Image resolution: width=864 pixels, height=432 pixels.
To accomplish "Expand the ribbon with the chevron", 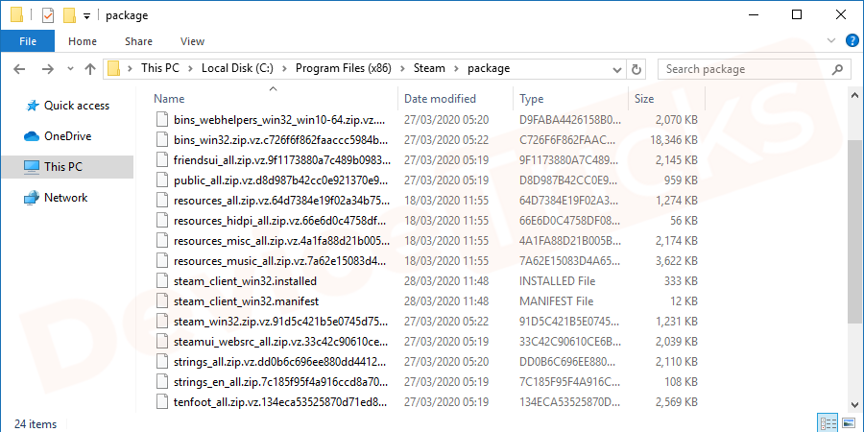I will [831, 40].
